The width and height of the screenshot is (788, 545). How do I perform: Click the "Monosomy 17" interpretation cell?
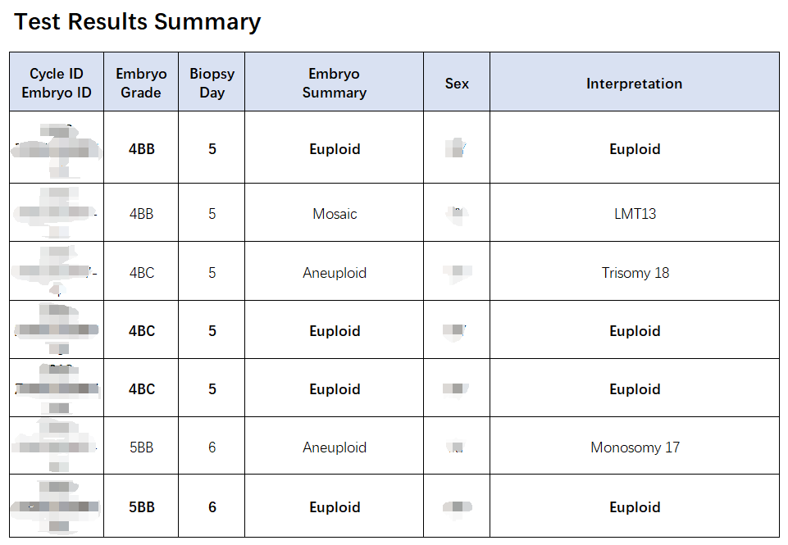pyautogui.click(x=635, y=447)
